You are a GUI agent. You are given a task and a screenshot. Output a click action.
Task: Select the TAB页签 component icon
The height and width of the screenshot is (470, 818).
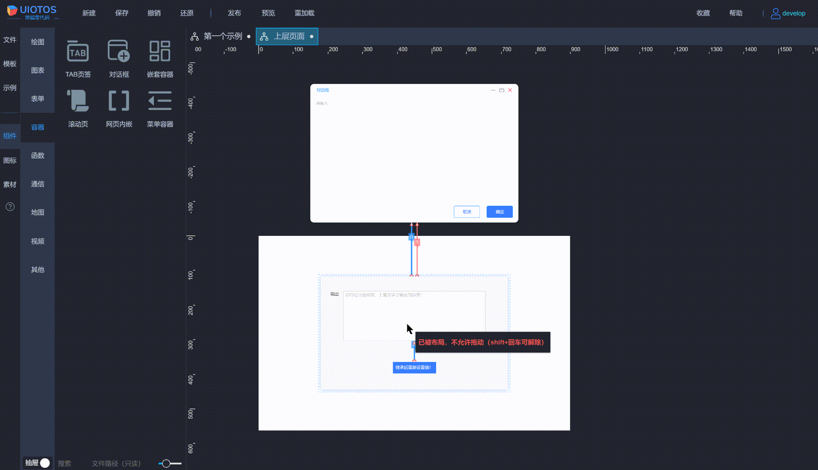(x=78, y=52)
